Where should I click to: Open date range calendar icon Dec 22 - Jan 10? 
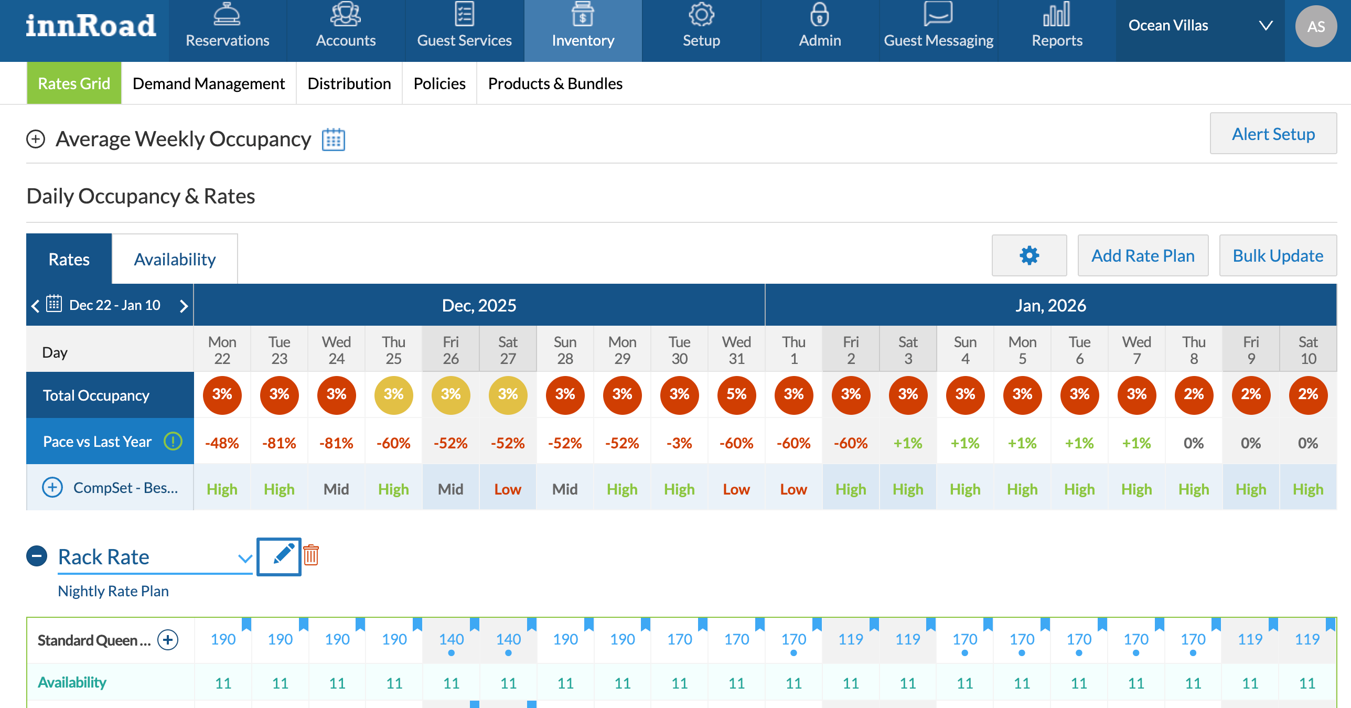point(54,304)
